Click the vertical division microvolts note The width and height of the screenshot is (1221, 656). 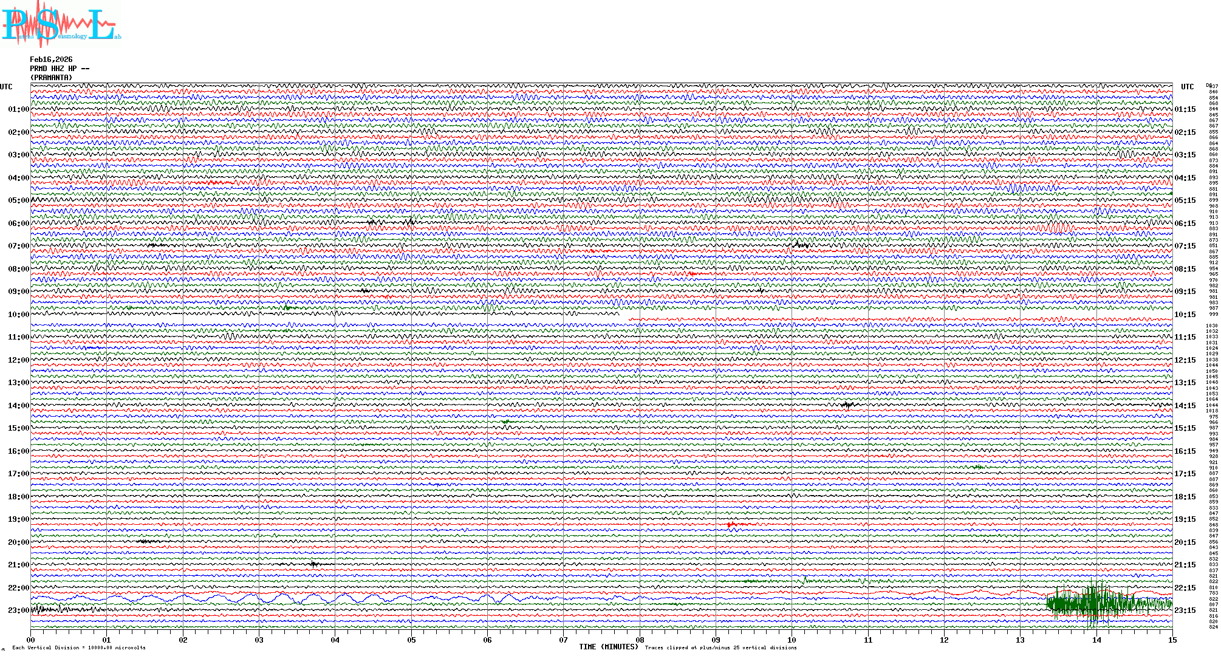tap(79, 647)
